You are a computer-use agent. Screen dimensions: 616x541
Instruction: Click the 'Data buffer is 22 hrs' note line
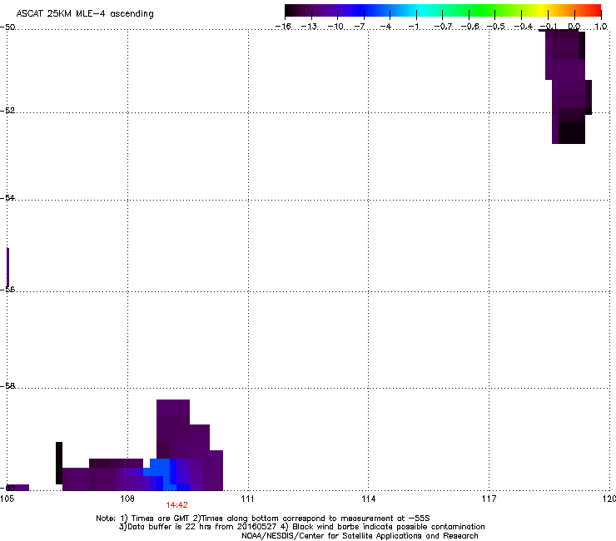(x=301, y=527)
